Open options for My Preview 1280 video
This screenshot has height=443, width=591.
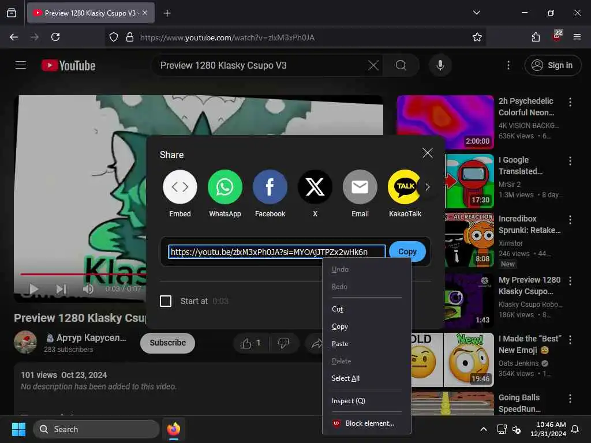pos(570,281)
